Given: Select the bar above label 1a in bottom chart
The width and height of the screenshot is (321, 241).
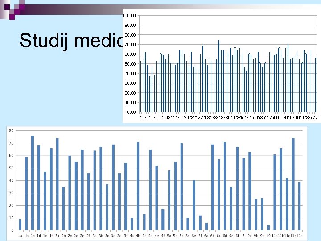Looking at the screenshot, I should (x=20, y=224).
